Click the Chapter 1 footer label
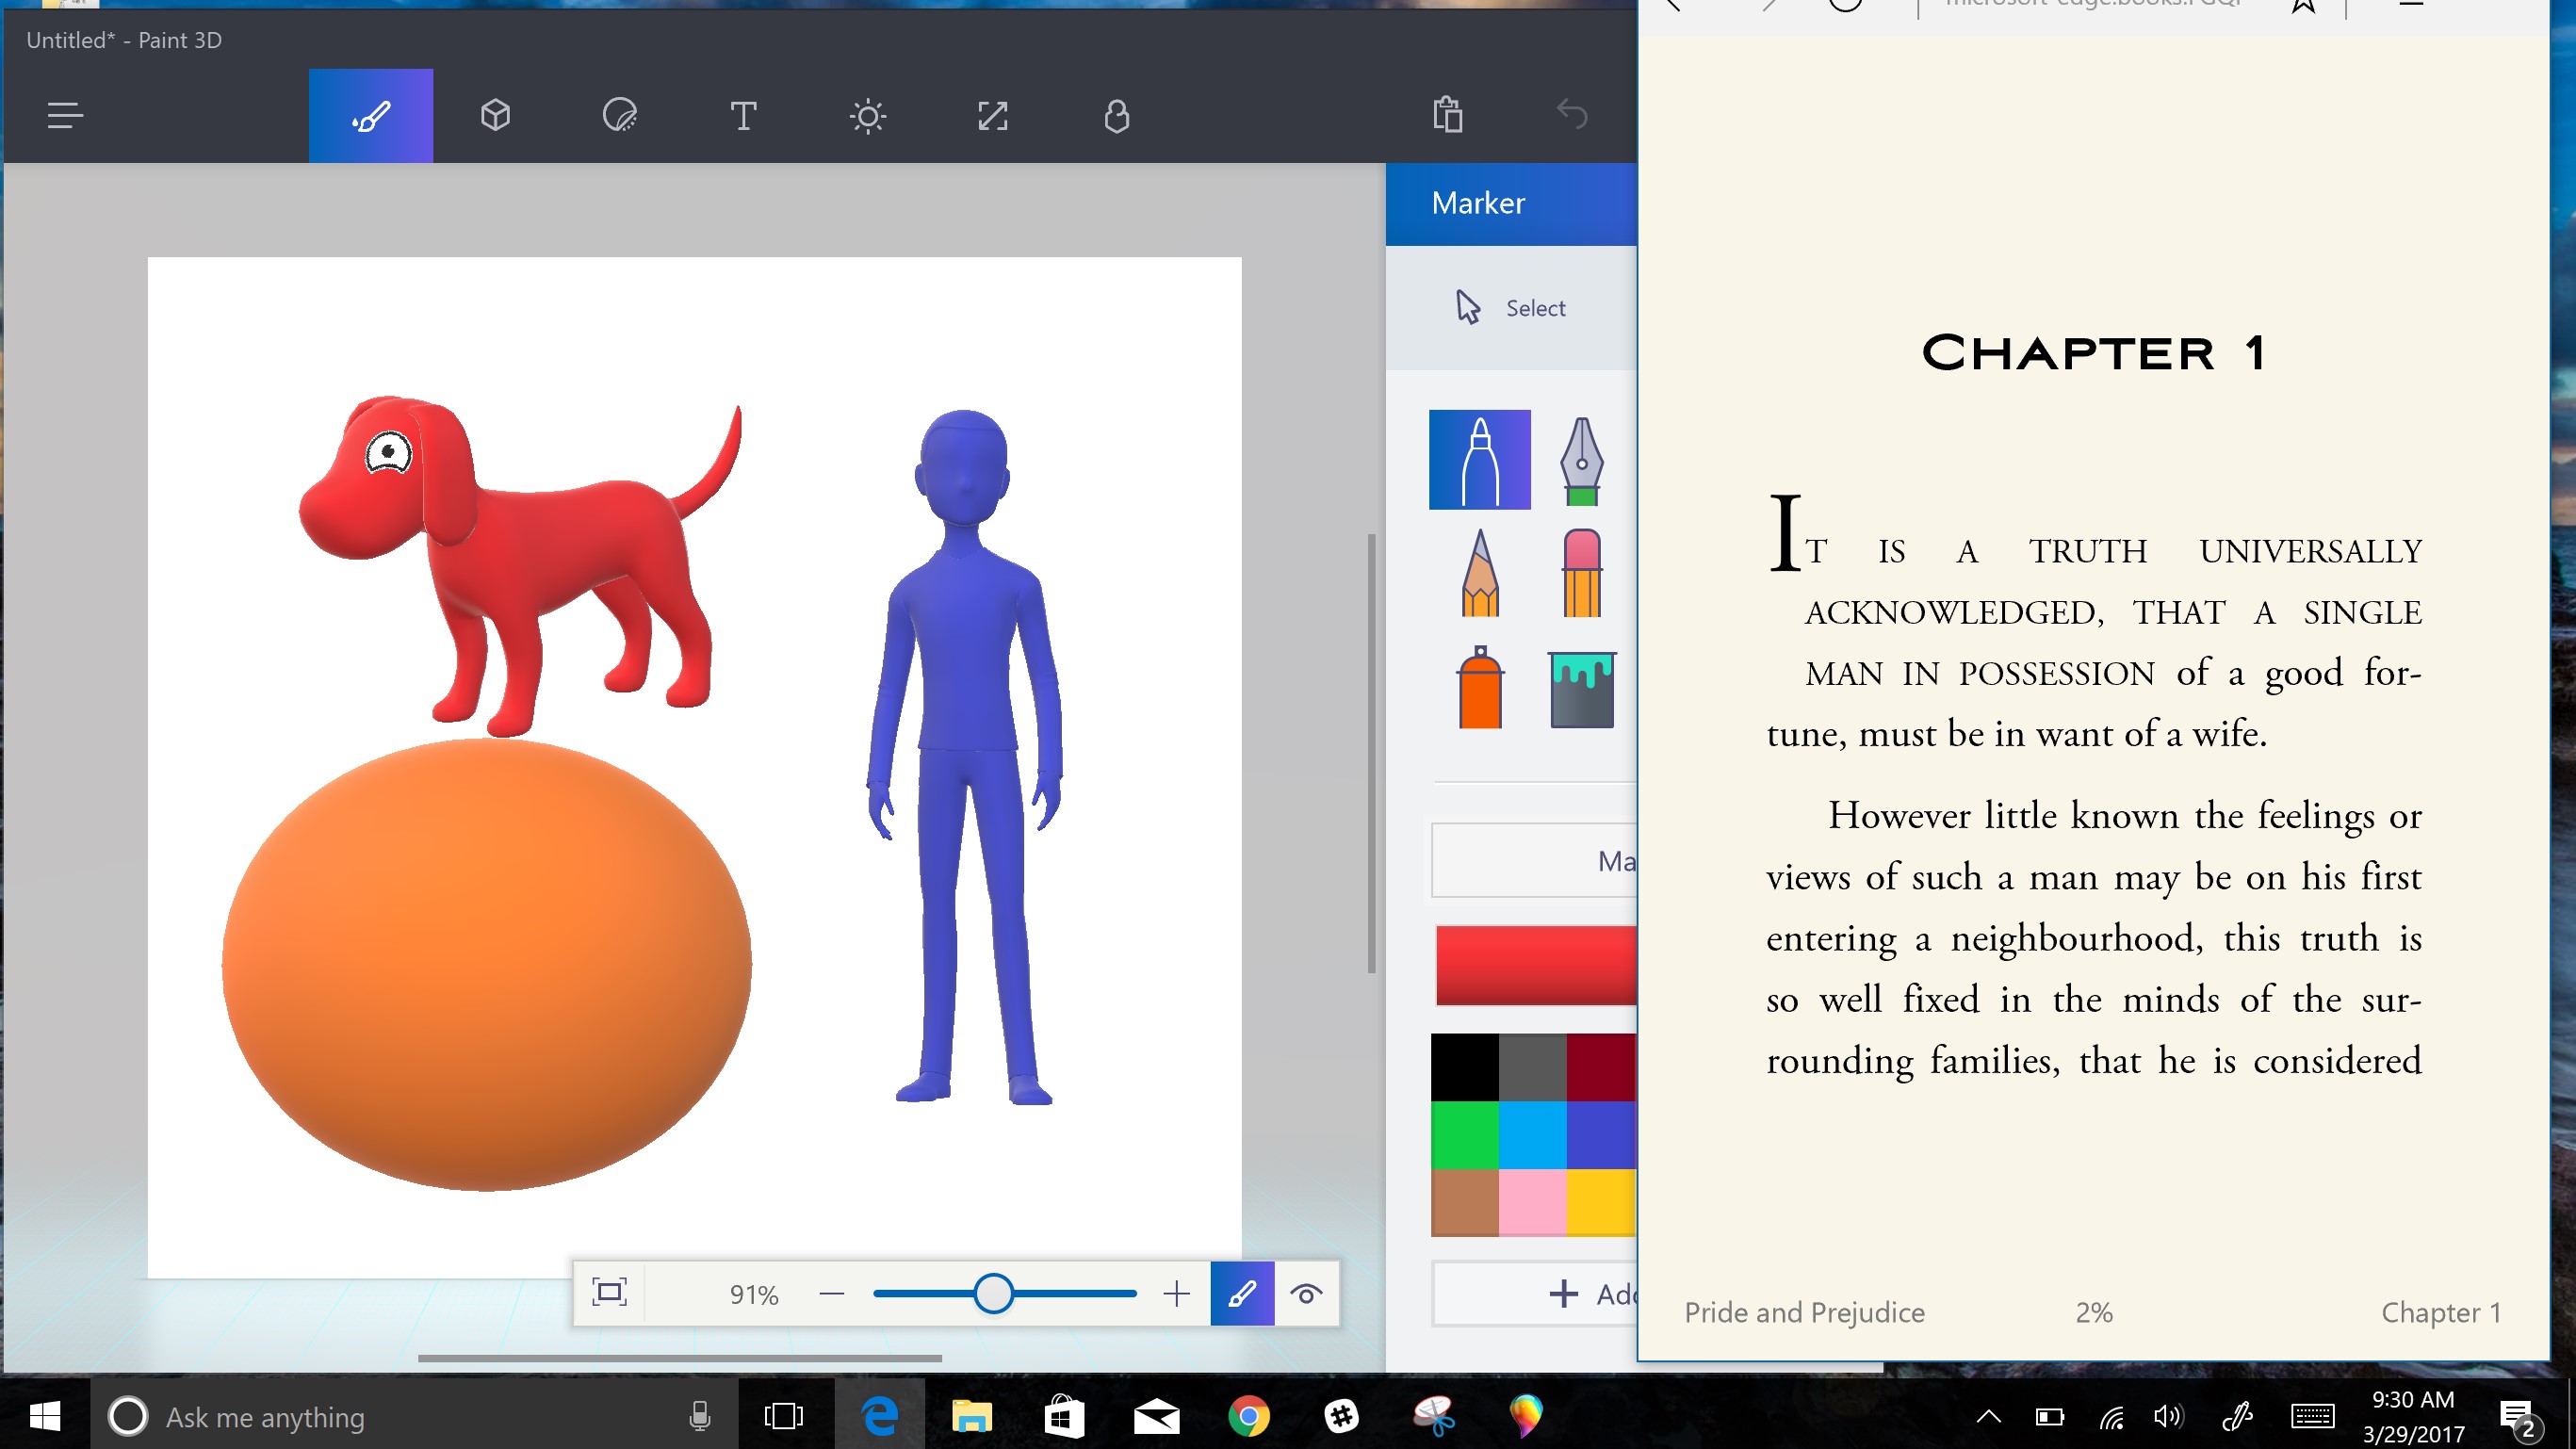Viewport: 2576px width, 1449px height. (2441, 1312)
